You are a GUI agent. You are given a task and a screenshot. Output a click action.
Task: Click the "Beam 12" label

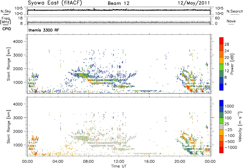click(118, 3)
